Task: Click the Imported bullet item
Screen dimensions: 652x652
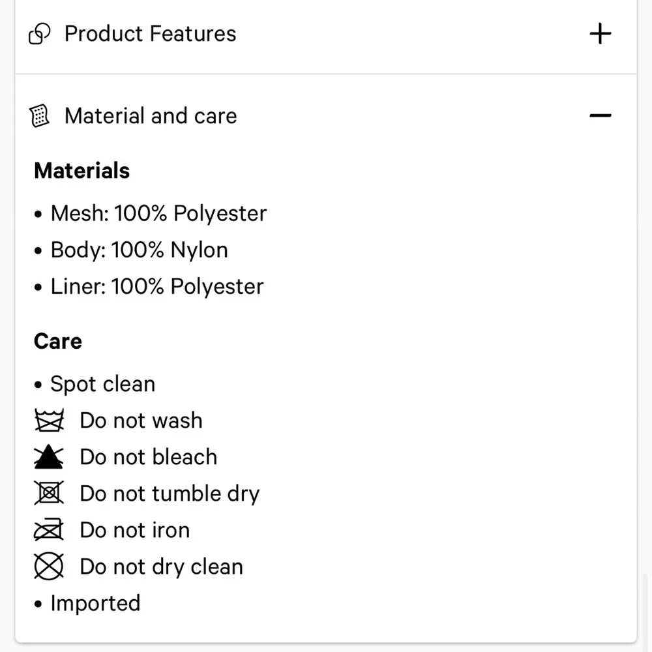Action: tap(95, 603)
